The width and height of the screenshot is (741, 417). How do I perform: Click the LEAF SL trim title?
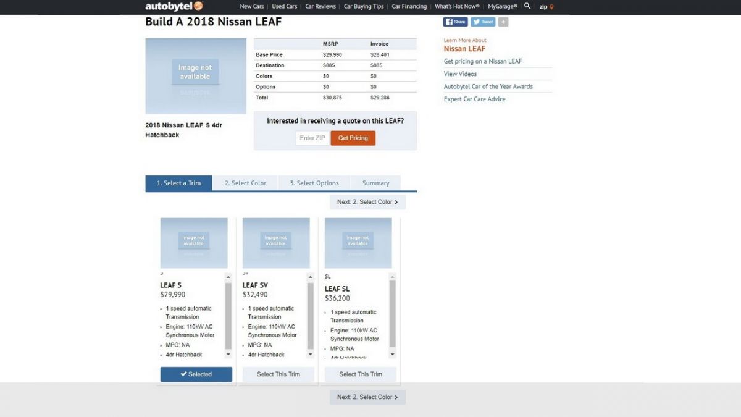click(x=337, y=289)
